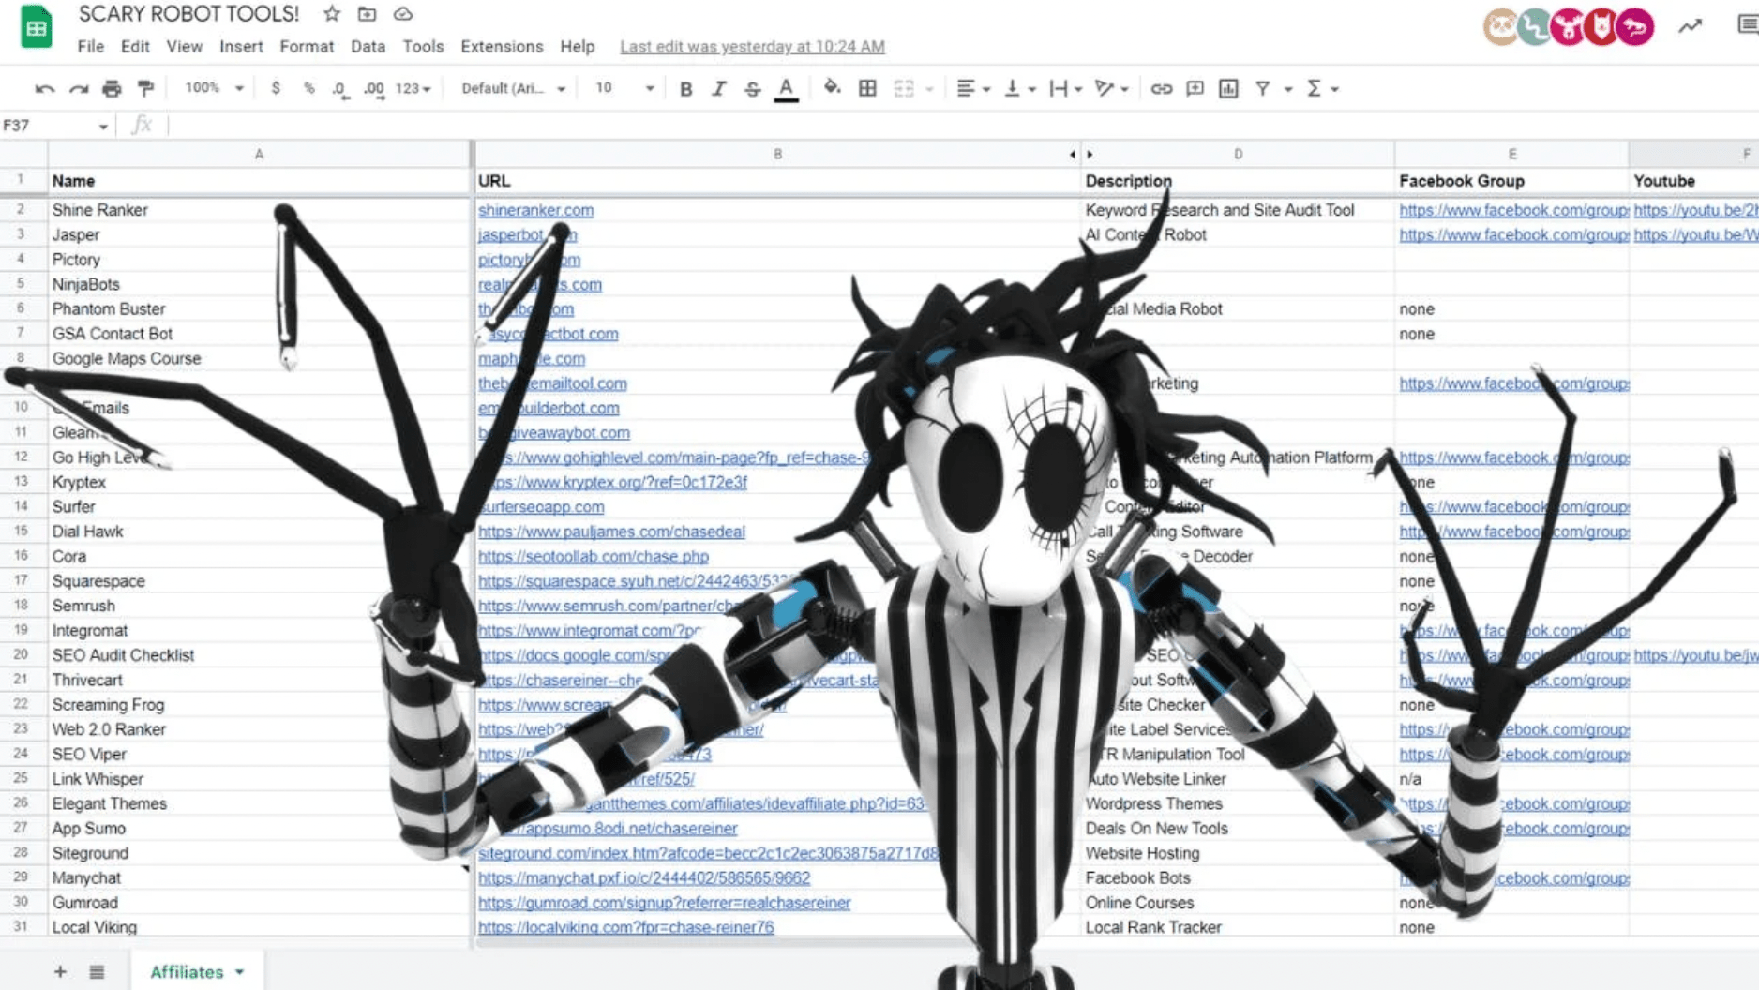Toggle strikethrough formatting

pos(752,88)
